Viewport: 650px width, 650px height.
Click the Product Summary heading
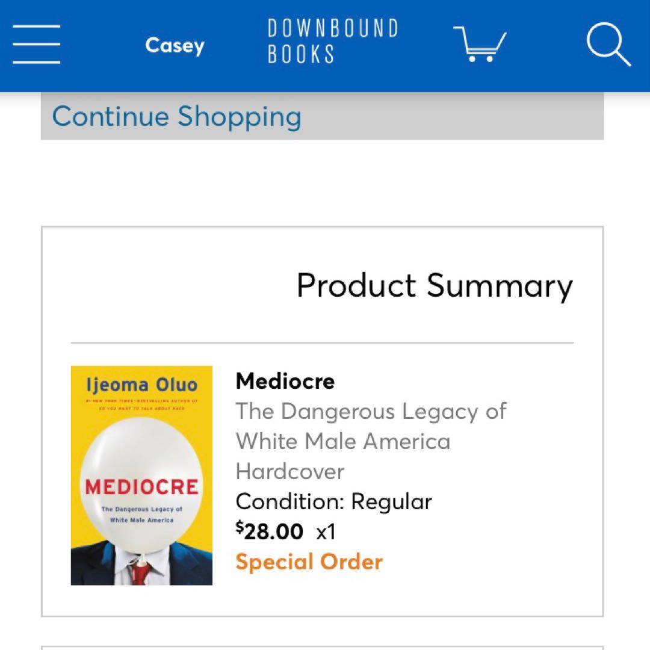click(x=435, y=285)
